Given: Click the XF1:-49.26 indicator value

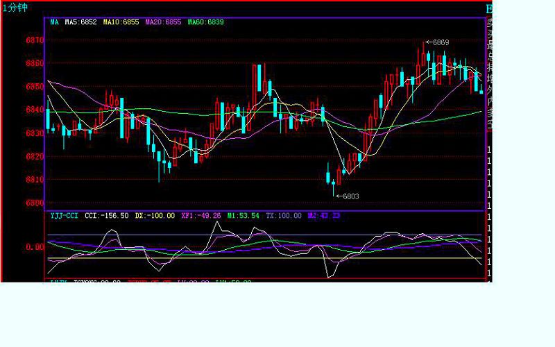Looking at the screenshot, I should click(x=201, y=216).
